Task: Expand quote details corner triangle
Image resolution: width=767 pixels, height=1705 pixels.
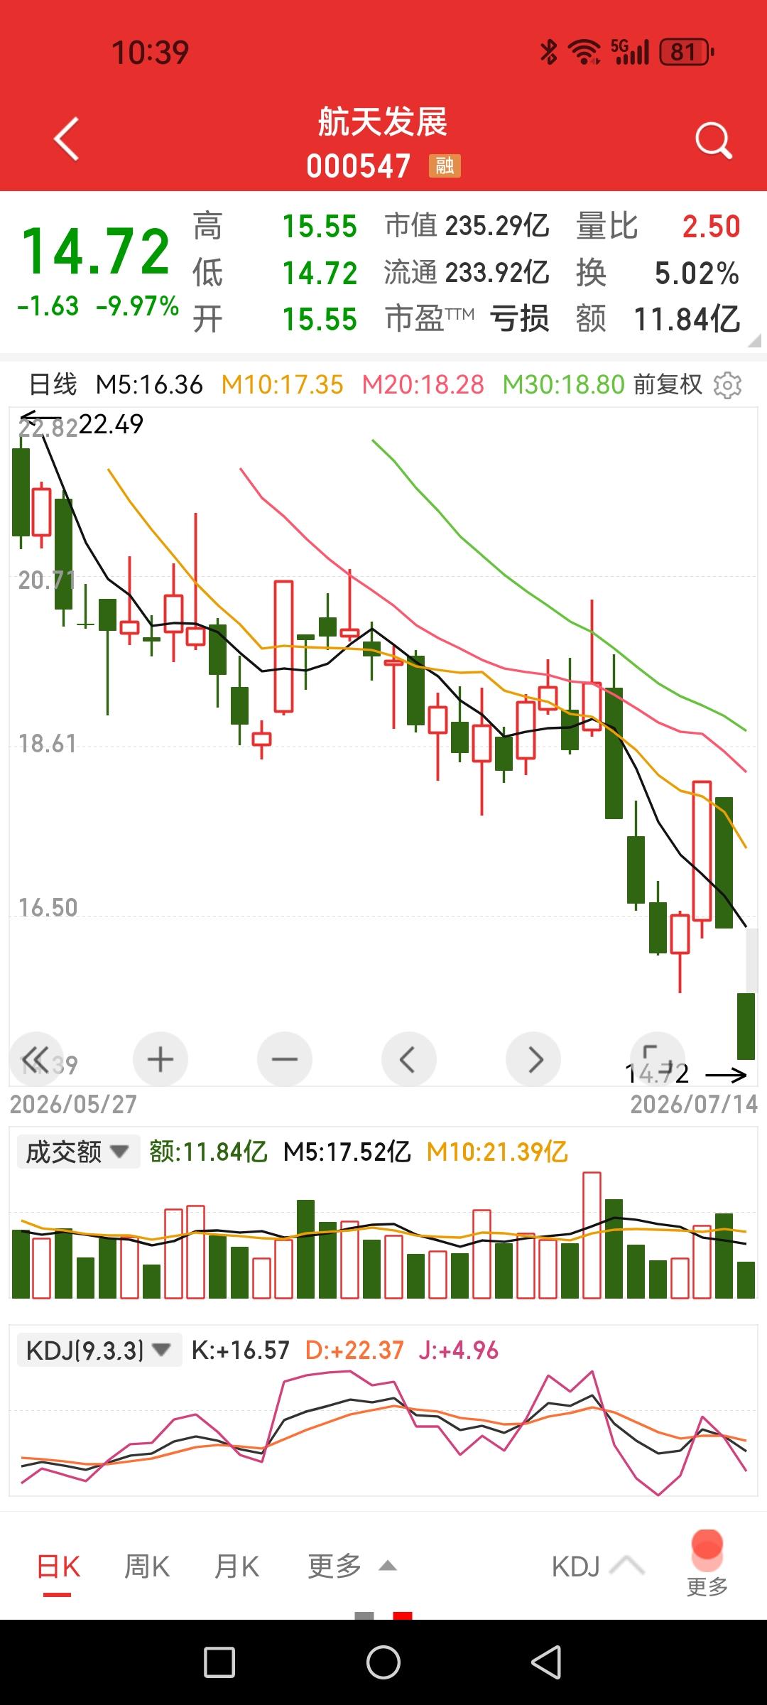Action: (x=754, y=340)
